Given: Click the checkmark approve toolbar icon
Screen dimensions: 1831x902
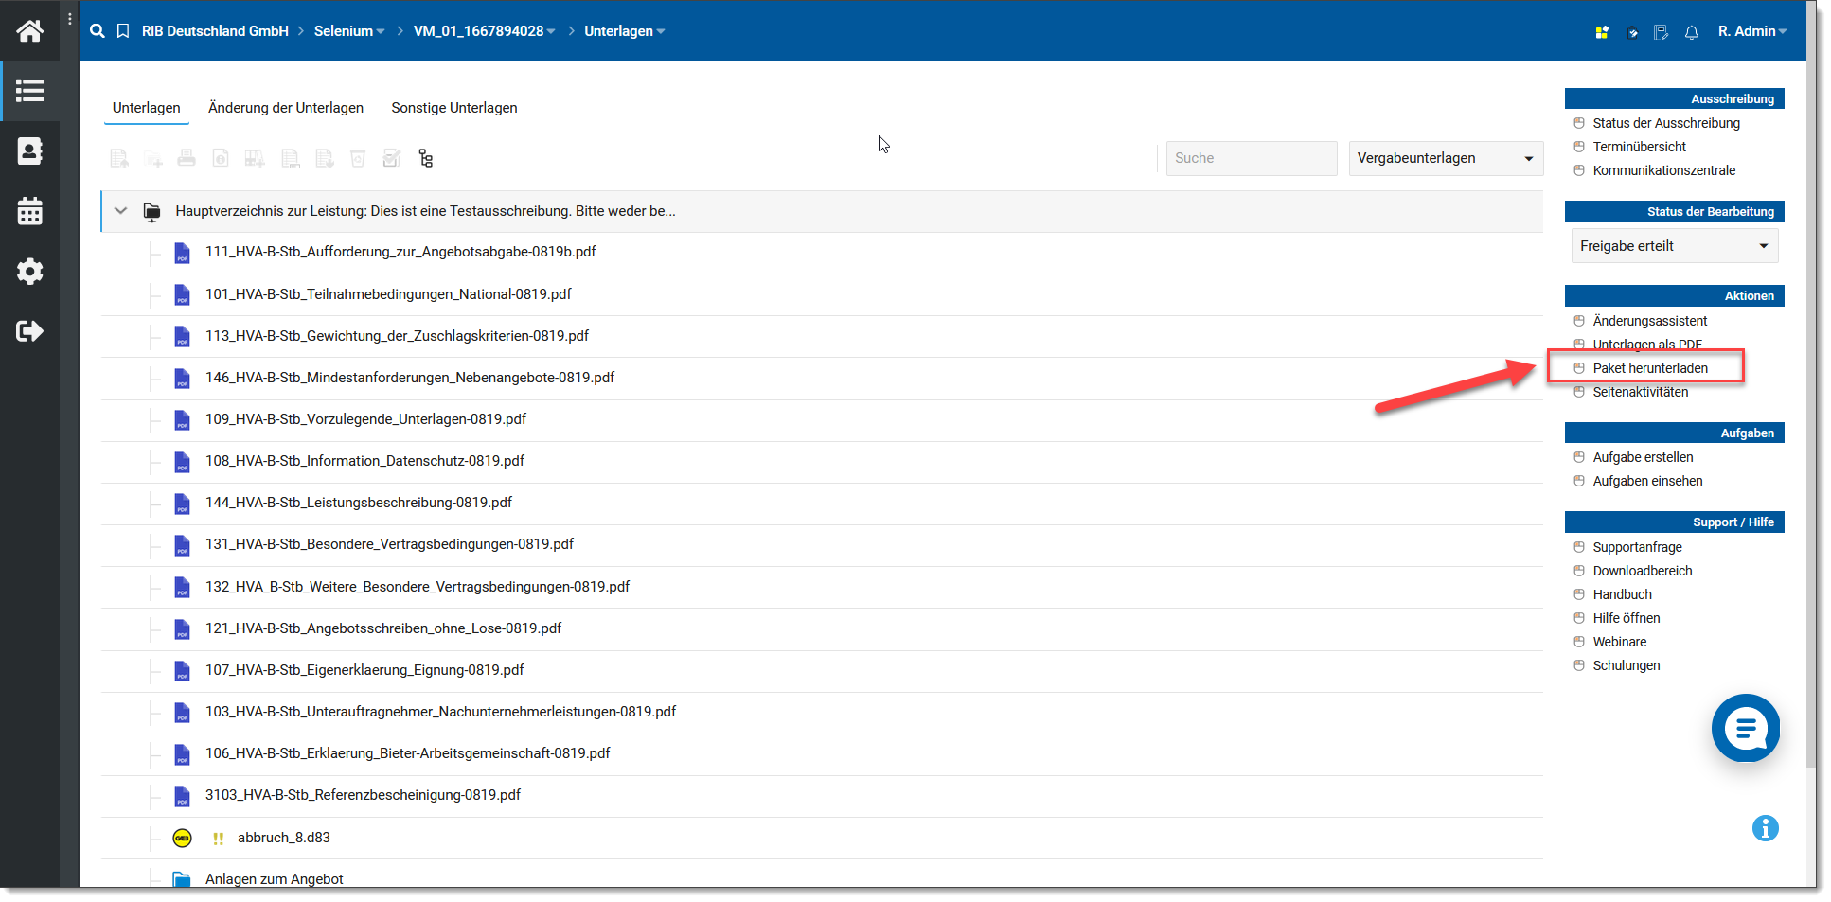Looking at the screenshot, I should click(x=392, y=159).
